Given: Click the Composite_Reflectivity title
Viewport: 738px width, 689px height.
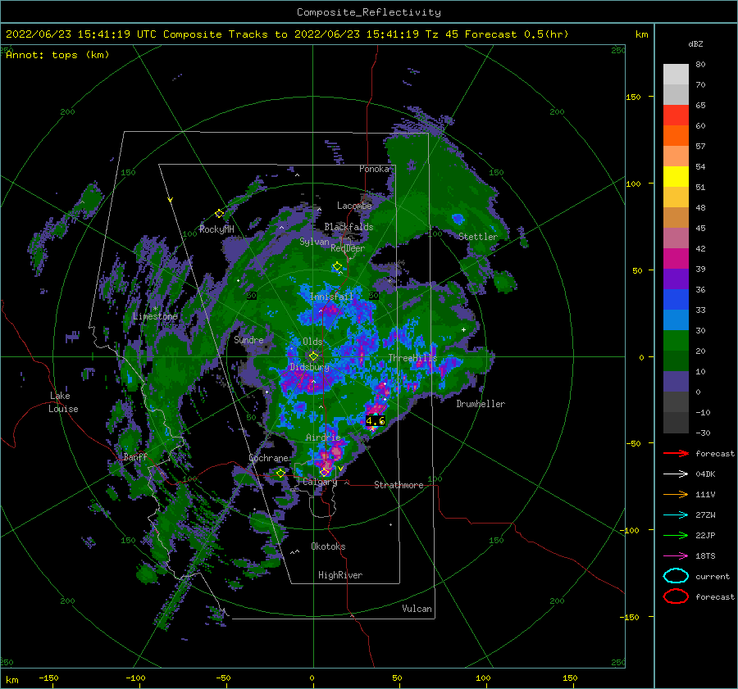Looking at the screenshot, I should 369,12.
